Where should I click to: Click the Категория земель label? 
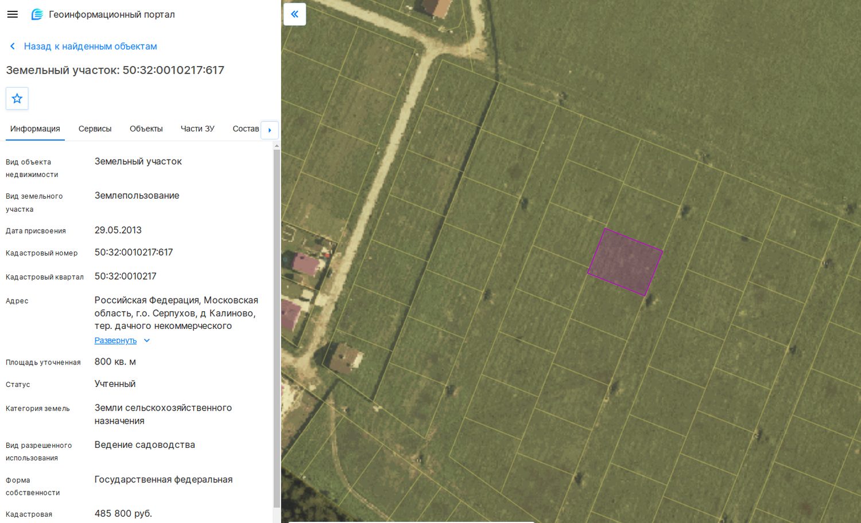coord(38,409)
